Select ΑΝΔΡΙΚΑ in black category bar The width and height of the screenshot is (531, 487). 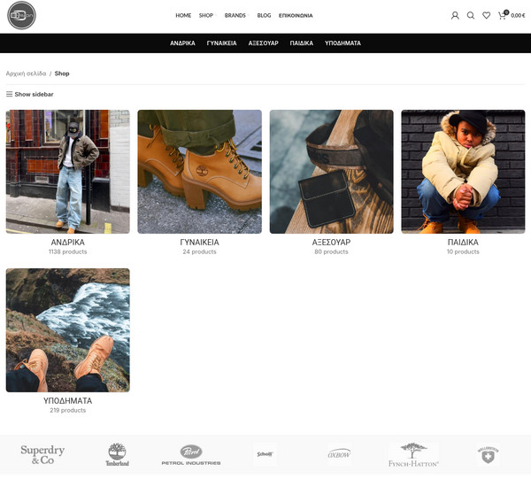point(182,43)
